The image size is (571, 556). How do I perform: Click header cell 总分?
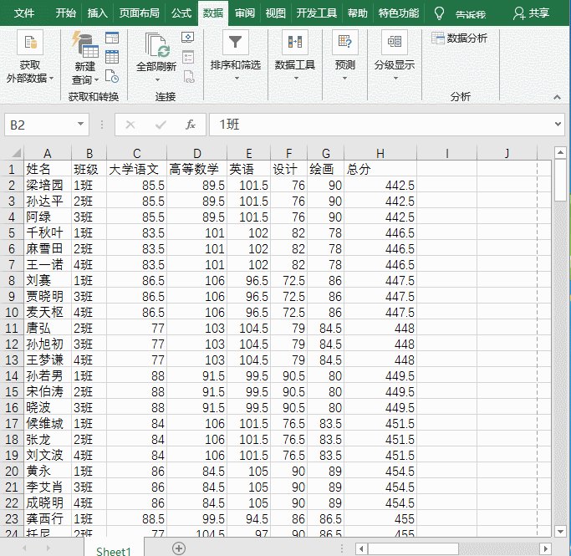tap(380, 169)
